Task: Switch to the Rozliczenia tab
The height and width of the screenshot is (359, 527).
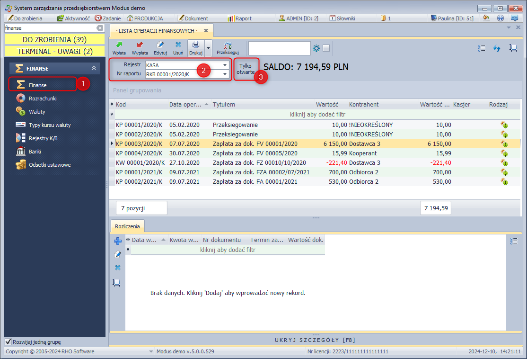Action: [128, 226]
